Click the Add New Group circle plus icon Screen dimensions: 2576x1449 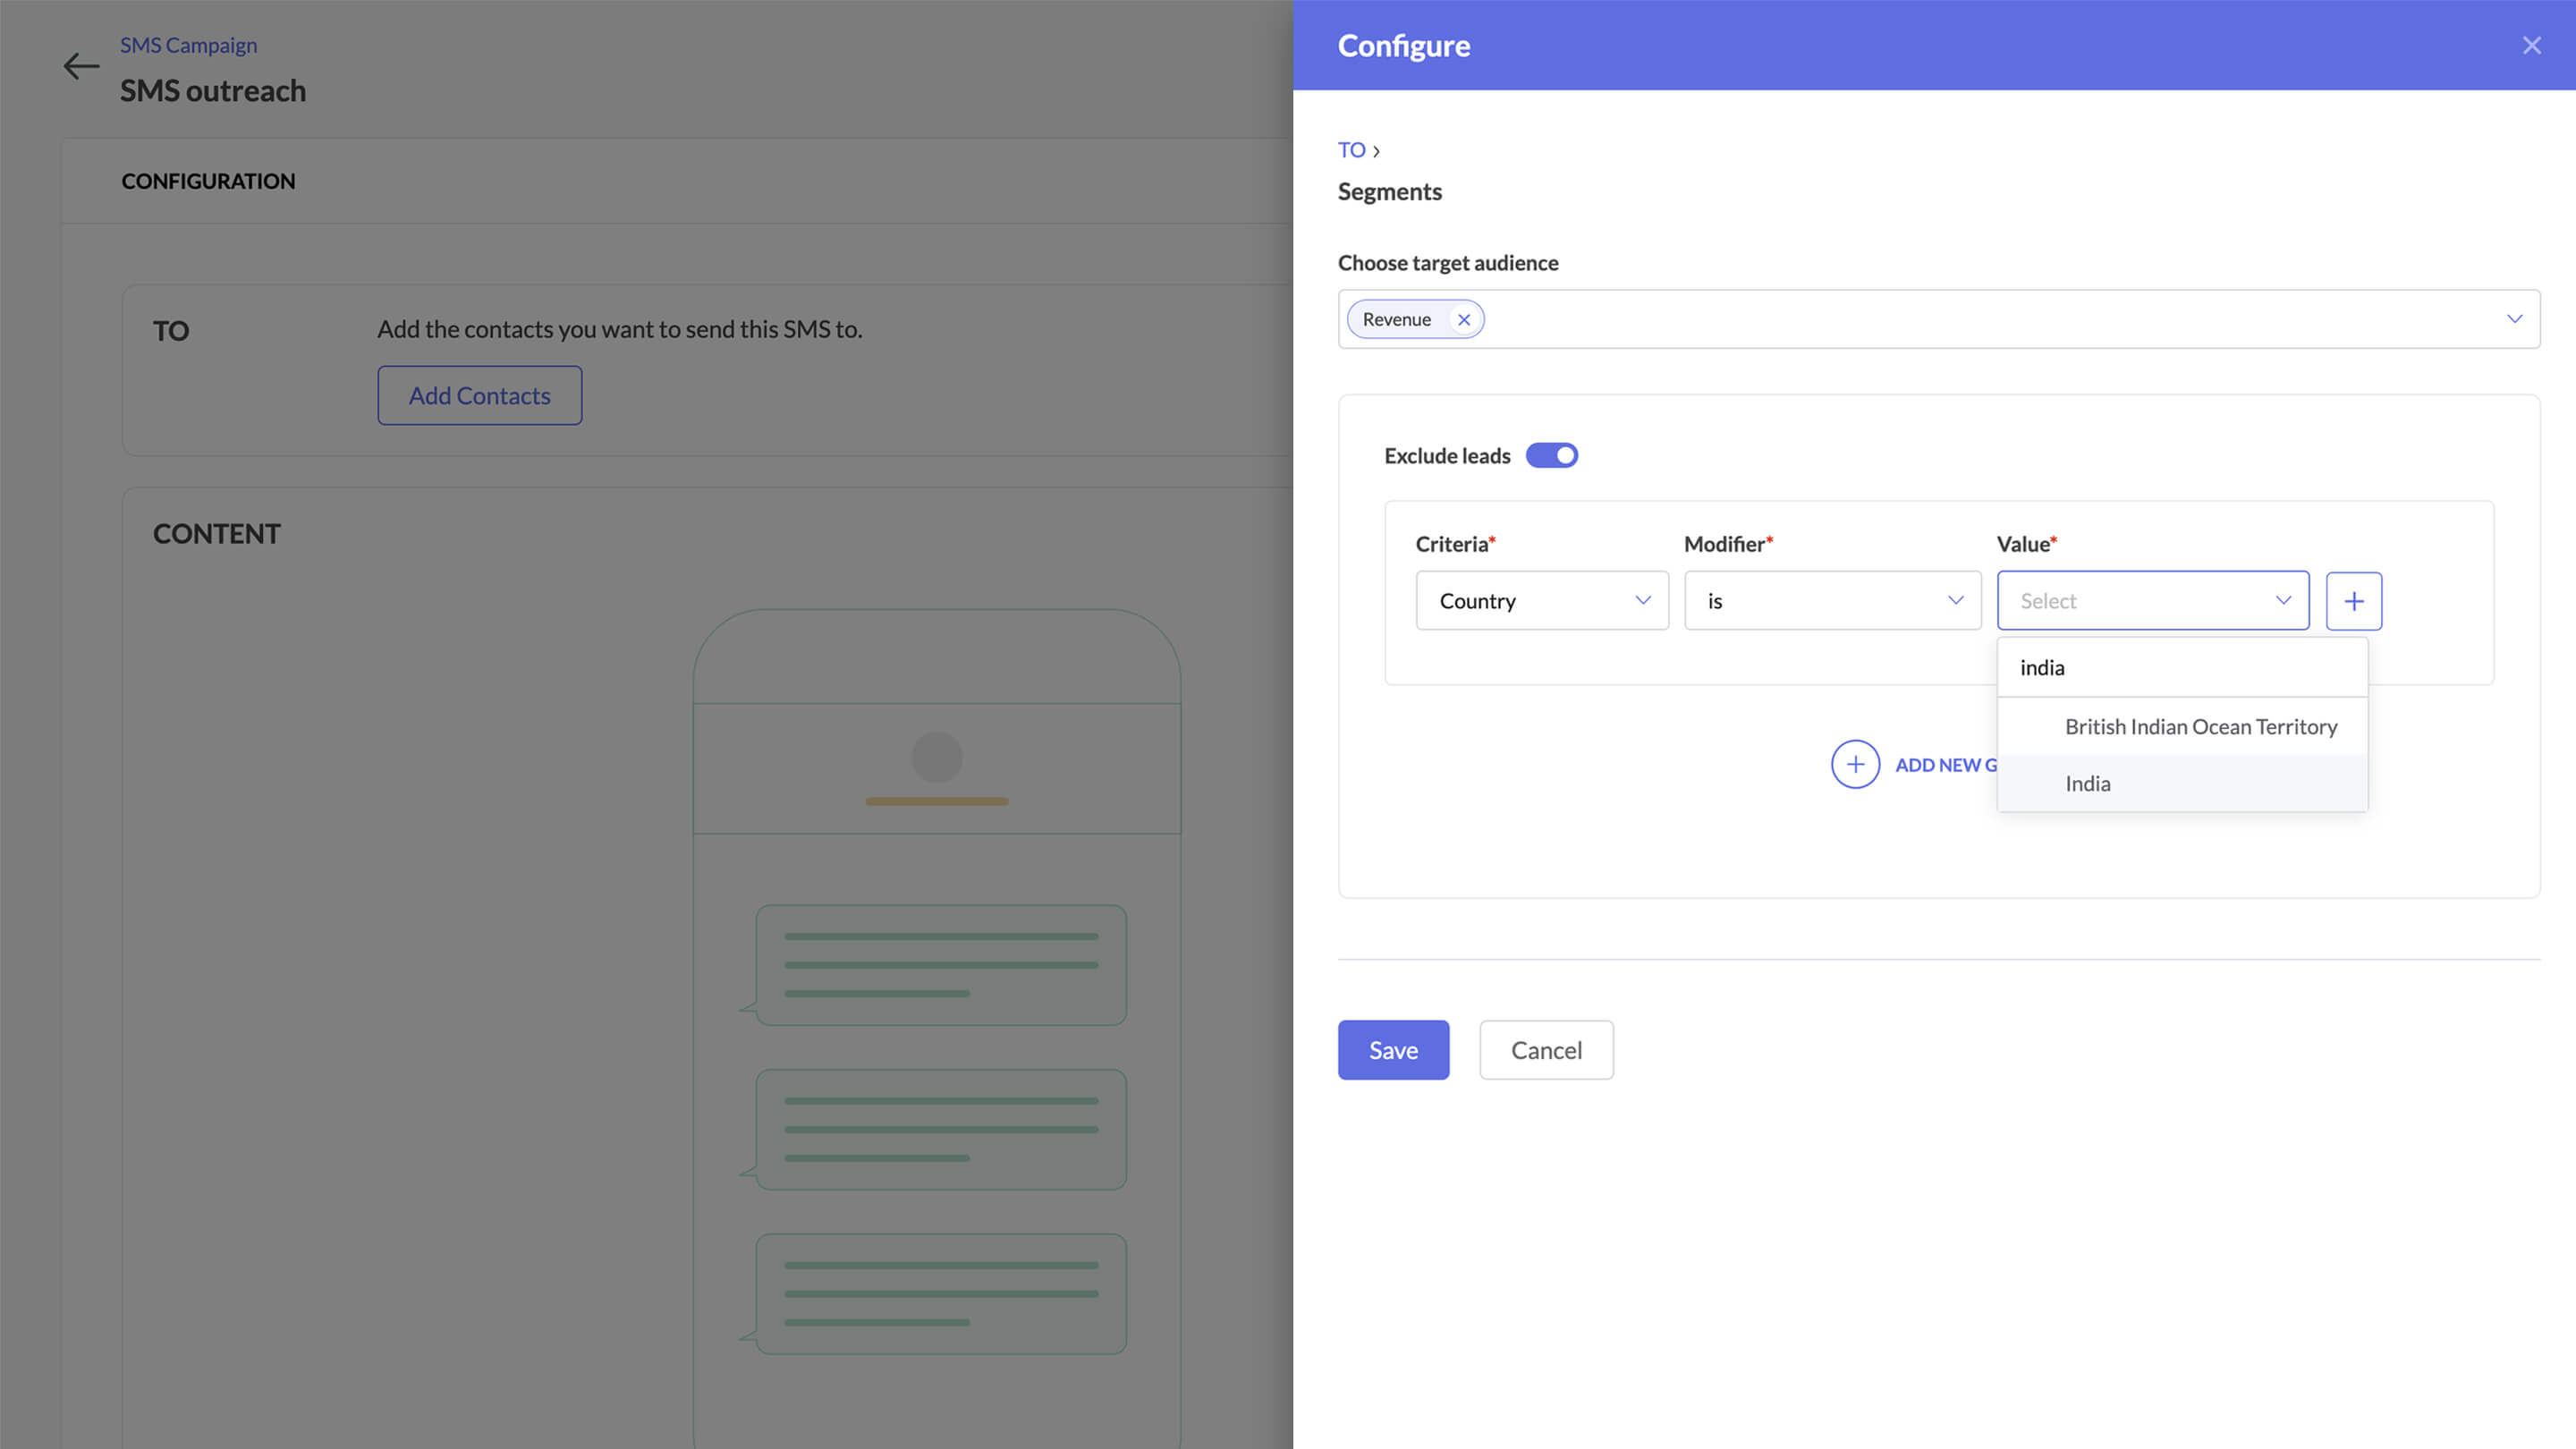coord(1855,765)
